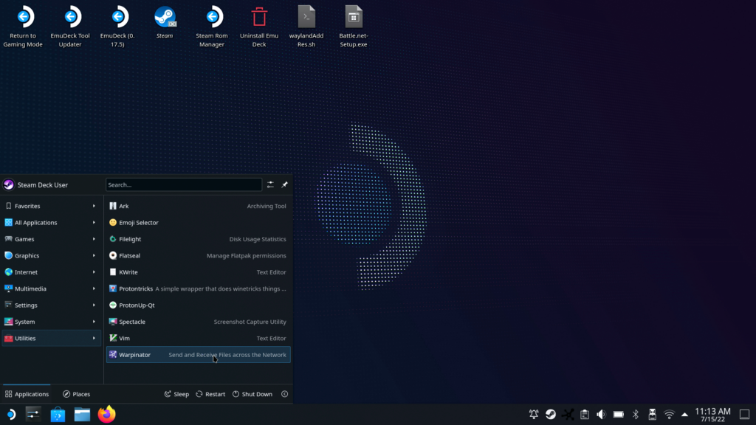Viewport: 756px width, 425px height.
Task: Launch Warpinator
Action: 198,355
